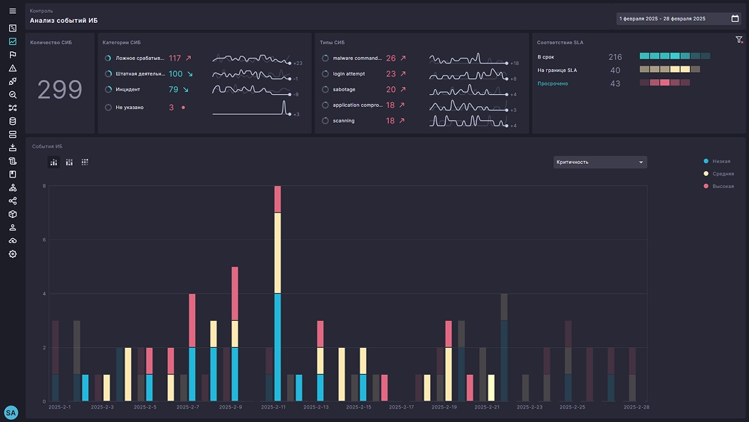Viewport: 749px width, 422px height.
Task: Open the hamburger menu in the sidebar
Action: 12,11
